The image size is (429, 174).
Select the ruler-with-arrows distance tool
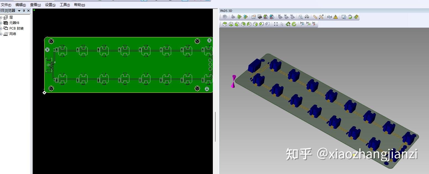pos(321,17)
